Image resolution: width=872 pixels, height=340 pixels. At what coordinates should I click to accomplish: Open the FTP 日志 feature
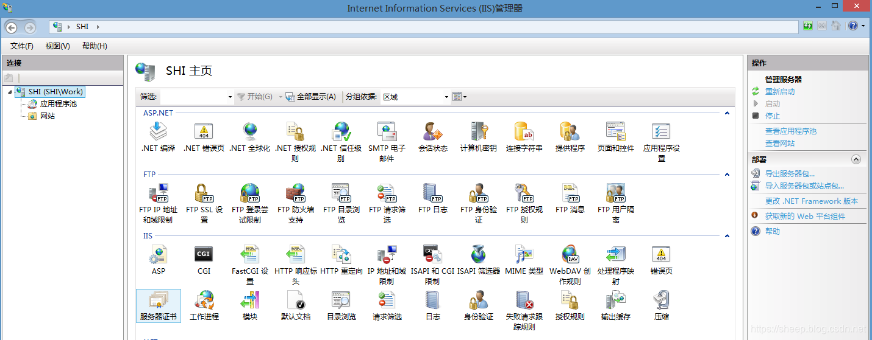coord(433,198)
